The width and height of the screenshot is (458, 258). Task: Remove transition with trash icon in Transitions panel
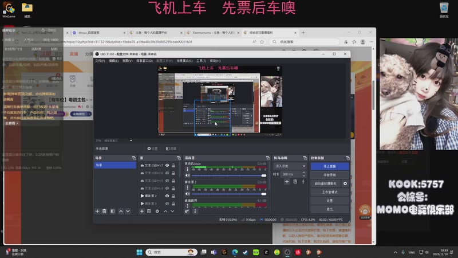click(295, 182)
